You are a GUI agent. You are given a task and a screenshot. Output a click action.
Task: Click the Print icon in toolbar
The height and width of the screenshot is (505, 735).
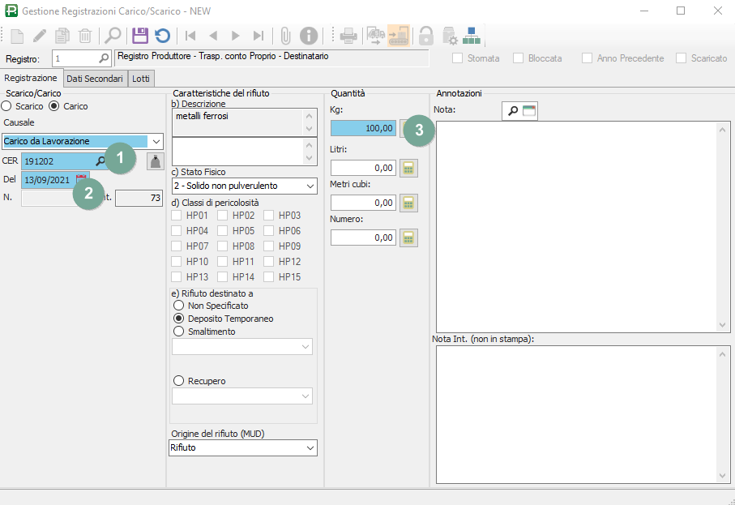[348, 36]
